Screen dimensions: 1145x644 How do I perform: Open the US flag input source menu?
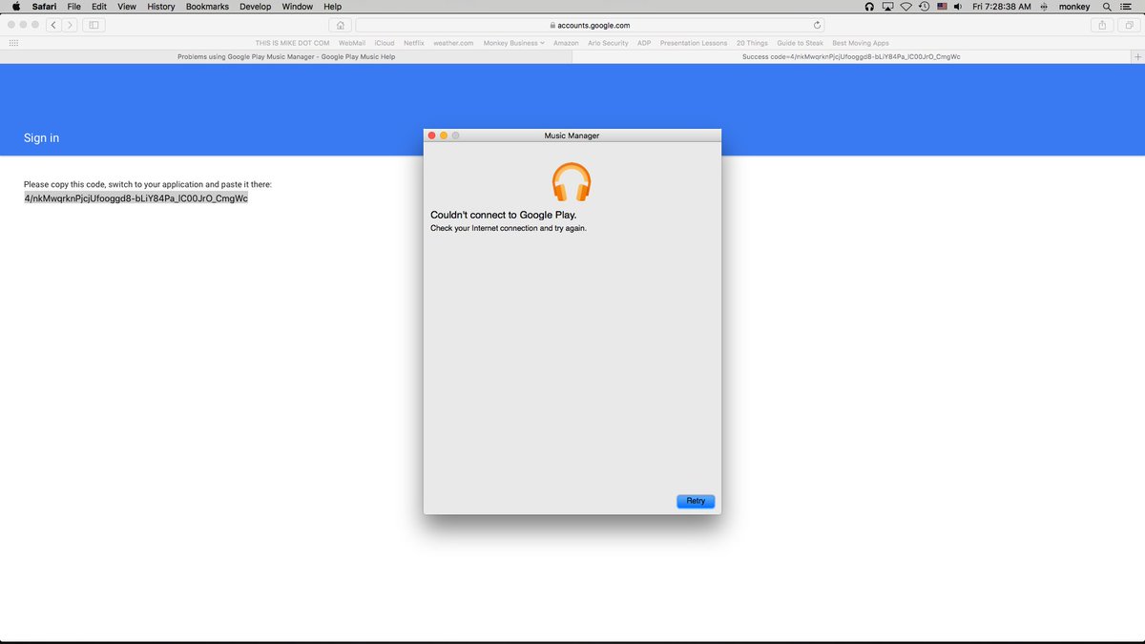[942, 7]
